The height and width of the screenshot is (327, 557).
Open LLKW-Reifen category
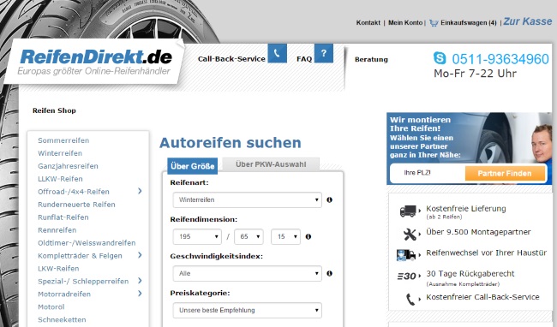[60, 179]
